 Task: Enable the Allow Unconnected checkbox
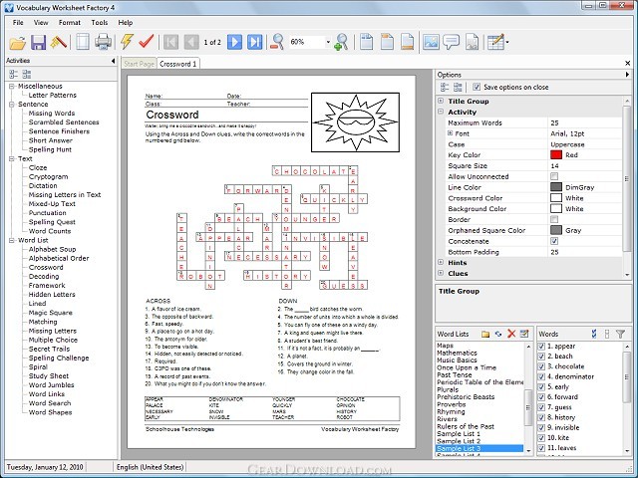tap(554, 176)
